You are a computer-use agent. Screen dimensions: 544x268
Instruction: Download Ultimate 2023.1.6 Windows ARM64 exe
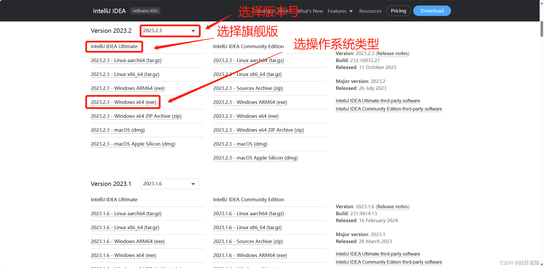128,241
